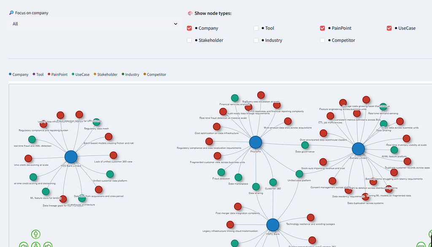
Task: Click the Unified data platform node
Action: (x=299, y=174)
